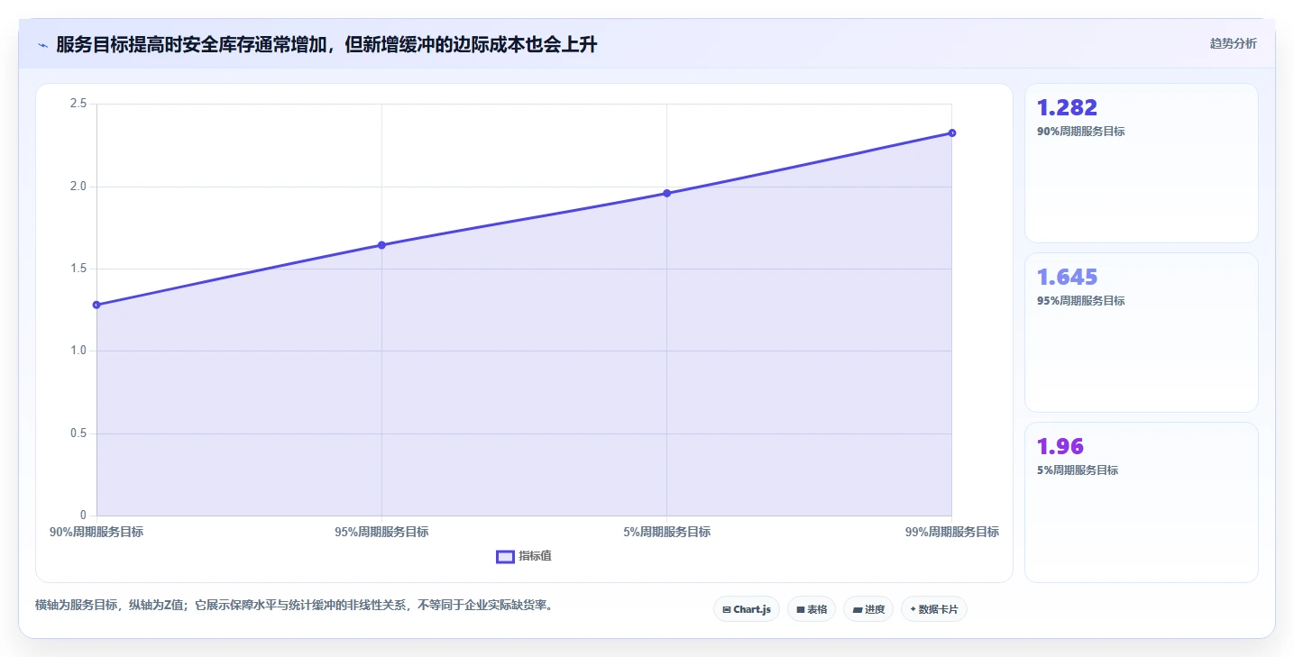Viewport: 1294px width, 657px height.
Task: Click the y-axis tick label 2.0
Action: point(78,187)
